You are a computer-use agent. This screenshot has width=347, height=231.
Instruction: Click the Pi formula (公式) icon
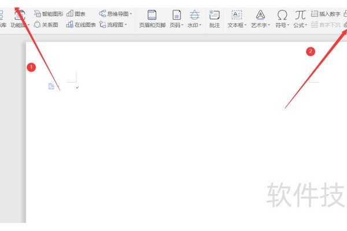tap(300, 15)
